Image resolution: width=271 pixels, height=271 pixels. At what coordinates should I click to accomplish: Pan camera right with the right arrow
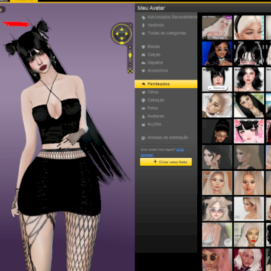(127, 34)
